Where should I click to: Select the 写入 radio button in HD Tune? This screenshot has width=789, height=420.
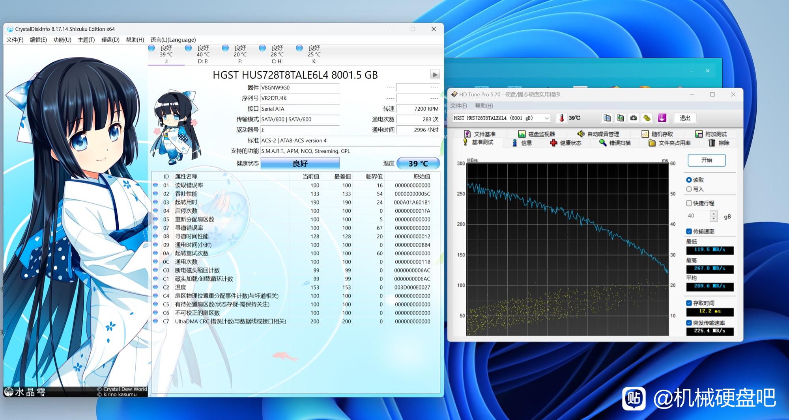tap(689, 189)
